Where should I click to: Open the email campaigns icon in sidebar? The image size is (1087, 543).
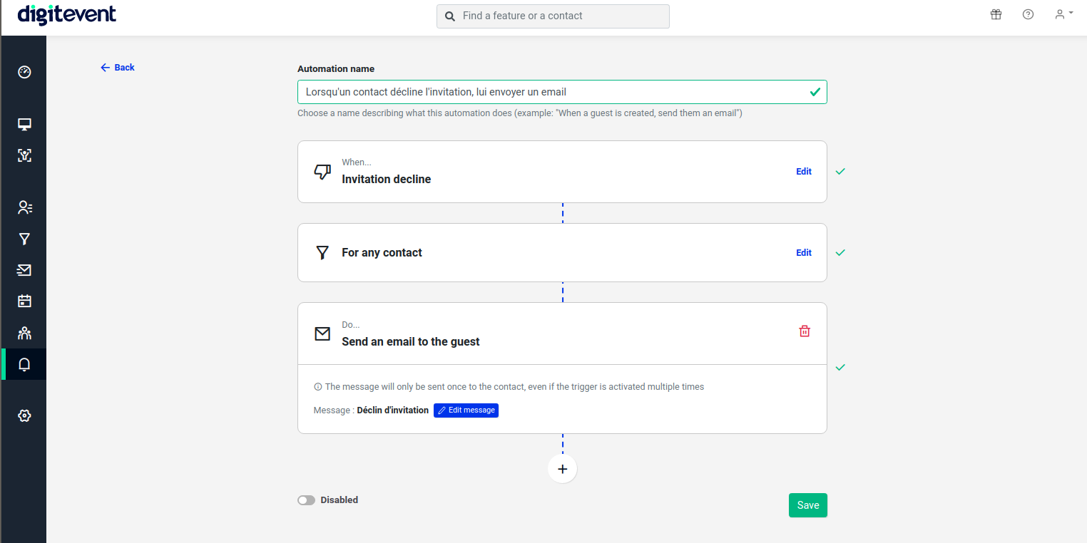(24, 270)
